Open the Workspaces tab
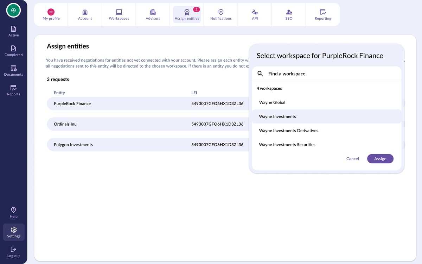 (119, 15)
